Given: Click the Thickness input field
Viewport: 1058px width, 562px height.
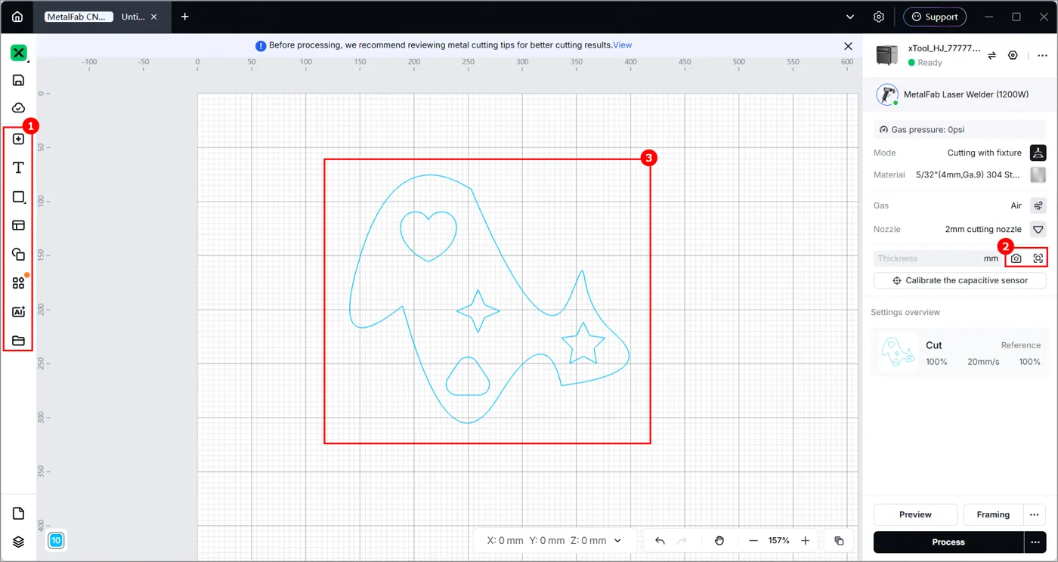Looking at the screenshot, I should pos(927,258).
